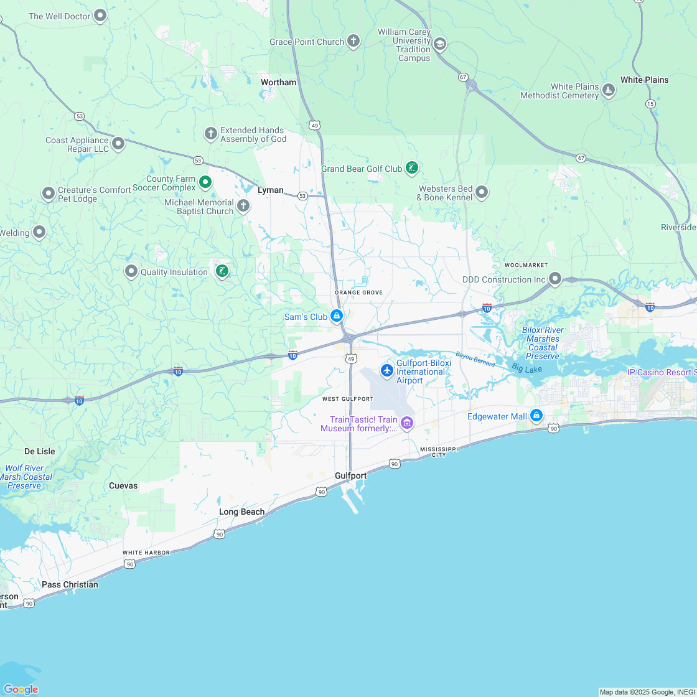This screenshot has width=697, height=697.
Task: Select the Quality Insulation marker
Action: coord(131,271)
